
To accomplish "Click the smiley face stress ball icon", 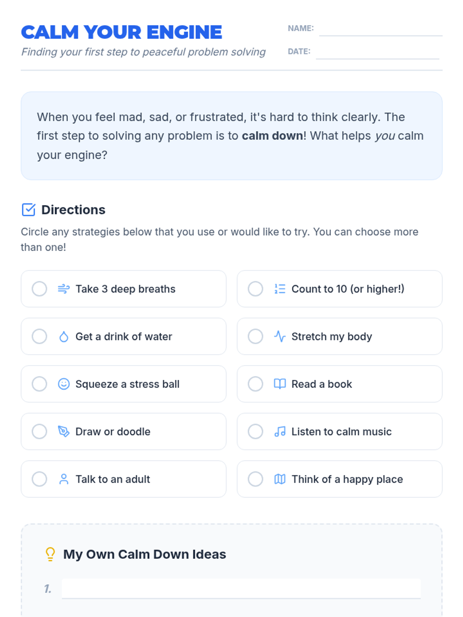I will click(x=64, y=384).
